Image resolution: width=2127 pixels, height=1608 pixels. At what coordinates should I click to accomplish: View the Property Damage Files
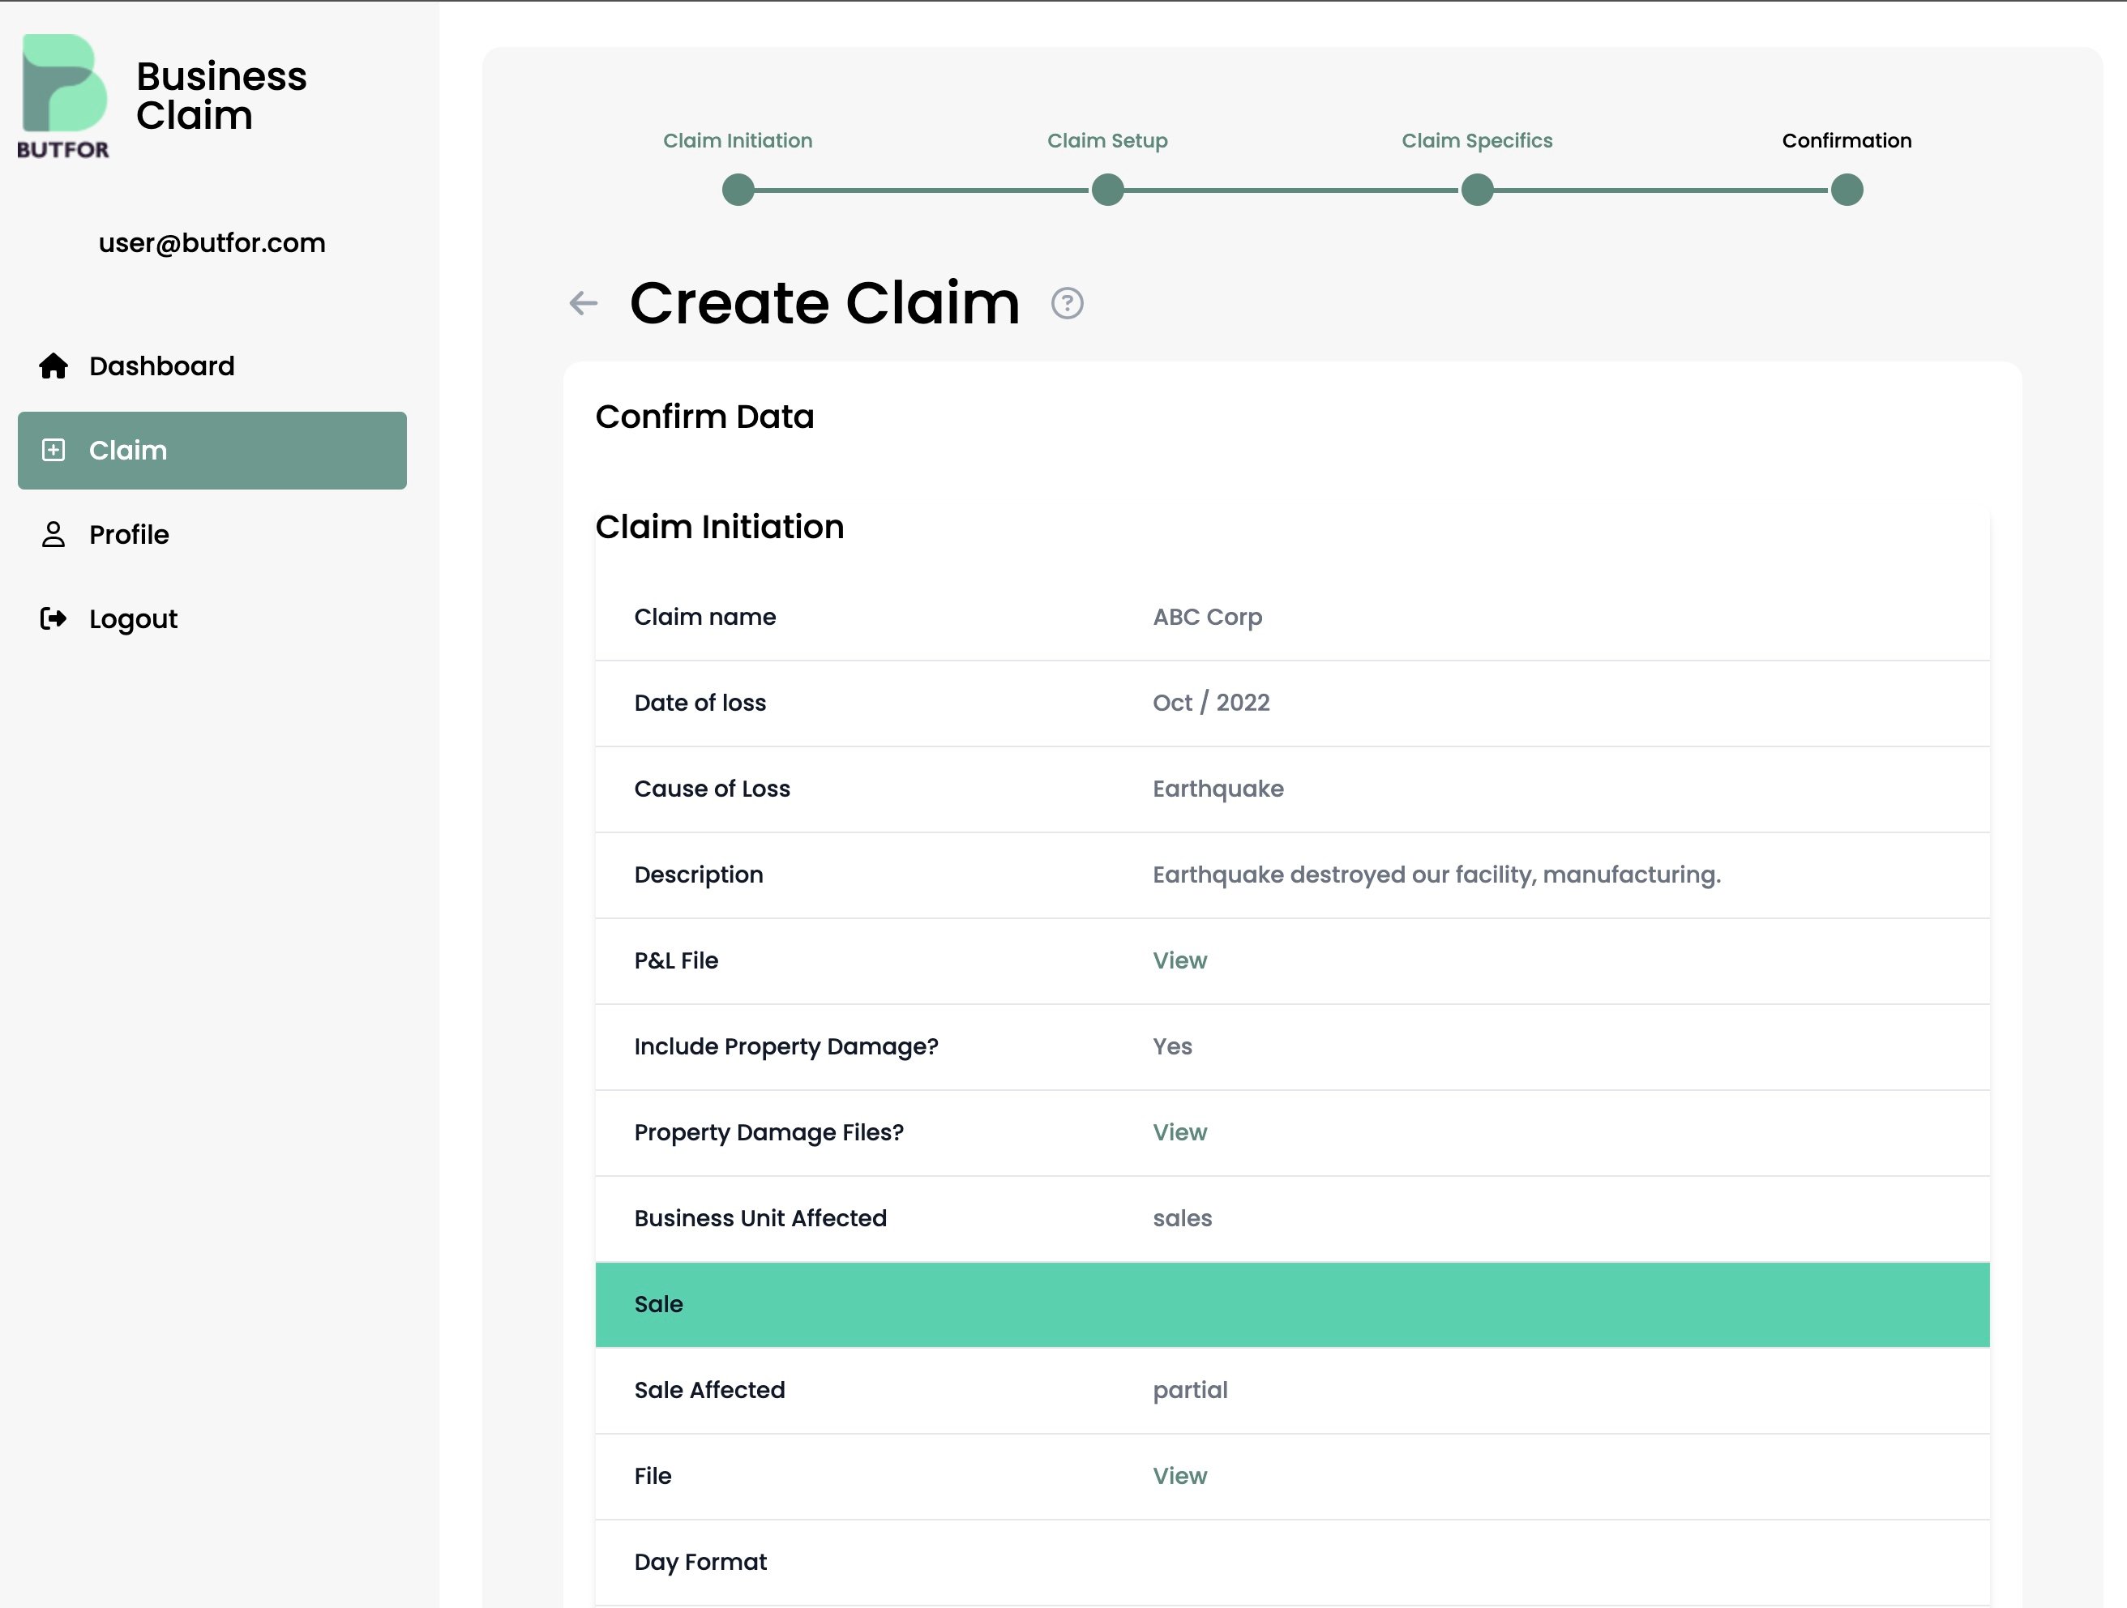click(x=1179, y=1132)
